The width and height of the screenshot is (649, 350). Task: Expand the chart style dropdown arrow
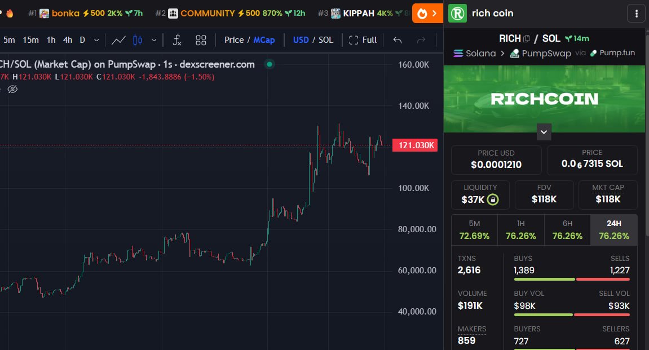[154, 40]
